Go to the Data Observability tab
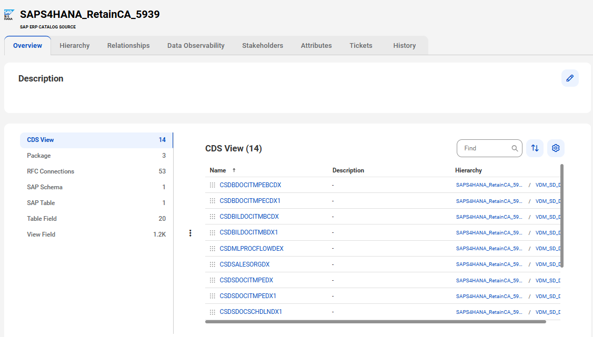Screen dimensions: 593x337 (196, 45)
